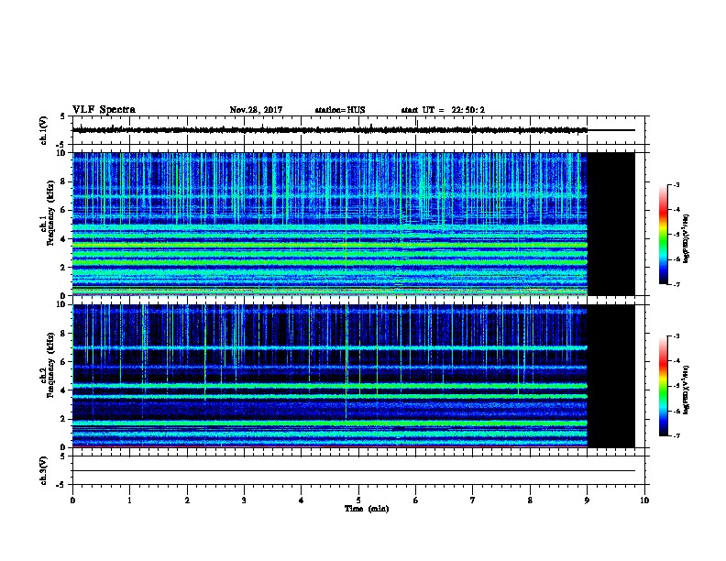Screen dimensions: 726x561
Task: Click the "-3" label on ch.2 color scale
Action: pyautogui.click(x=676, y=336)
